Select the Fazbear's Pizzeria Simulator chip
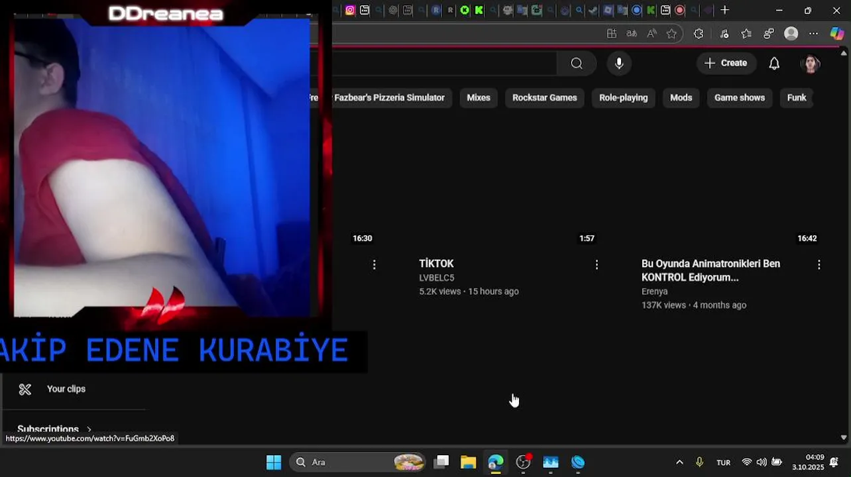Screen dimensions: 851x477 (x=389, y=97)
